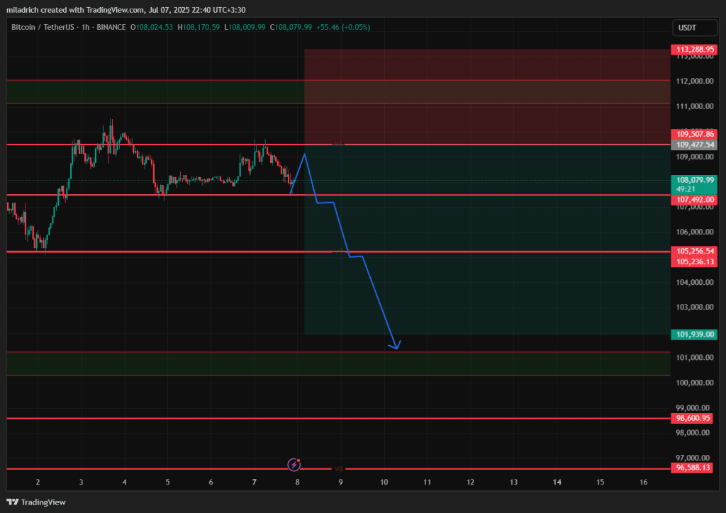The height and width of the screenshot is (513, 726).
Task: Click the TradingView logo
Action: (35, 502)
